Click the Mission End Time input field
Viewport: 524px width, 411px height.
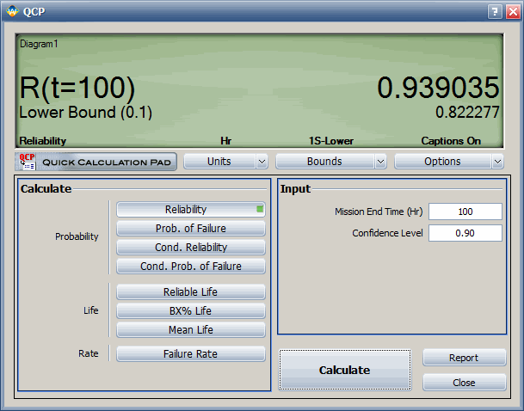tap(465, 212)
